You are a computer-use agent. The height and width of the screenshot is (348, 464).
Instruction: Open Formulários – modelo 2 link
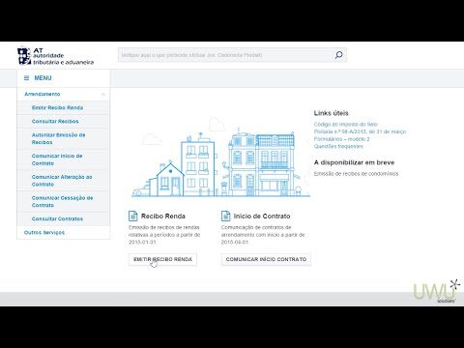point(341,139)
